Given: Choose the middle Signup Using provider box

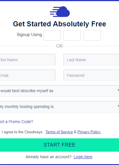Looking at the screenshot, I should tap(72, 35).
